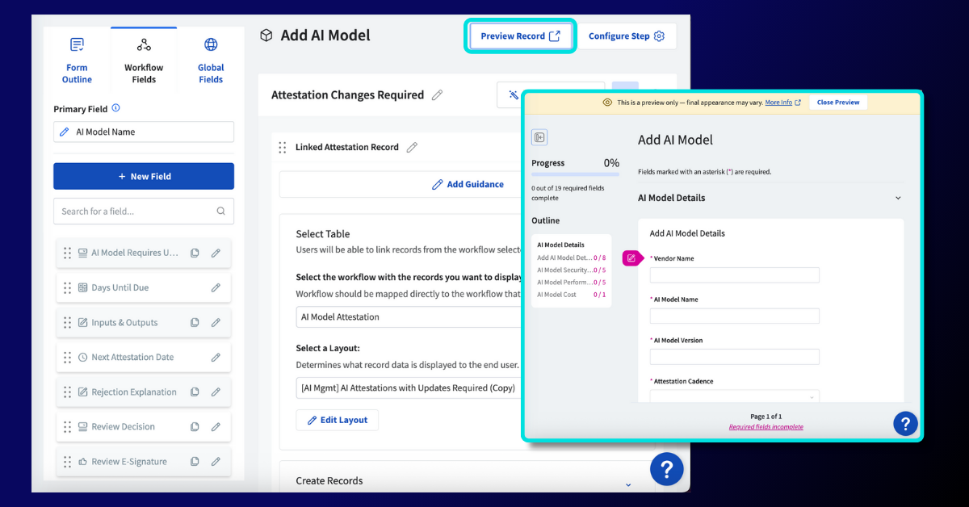Add a New Field
Image resolution: width=969 pixels, height=507 pixels.
point(144,176)
